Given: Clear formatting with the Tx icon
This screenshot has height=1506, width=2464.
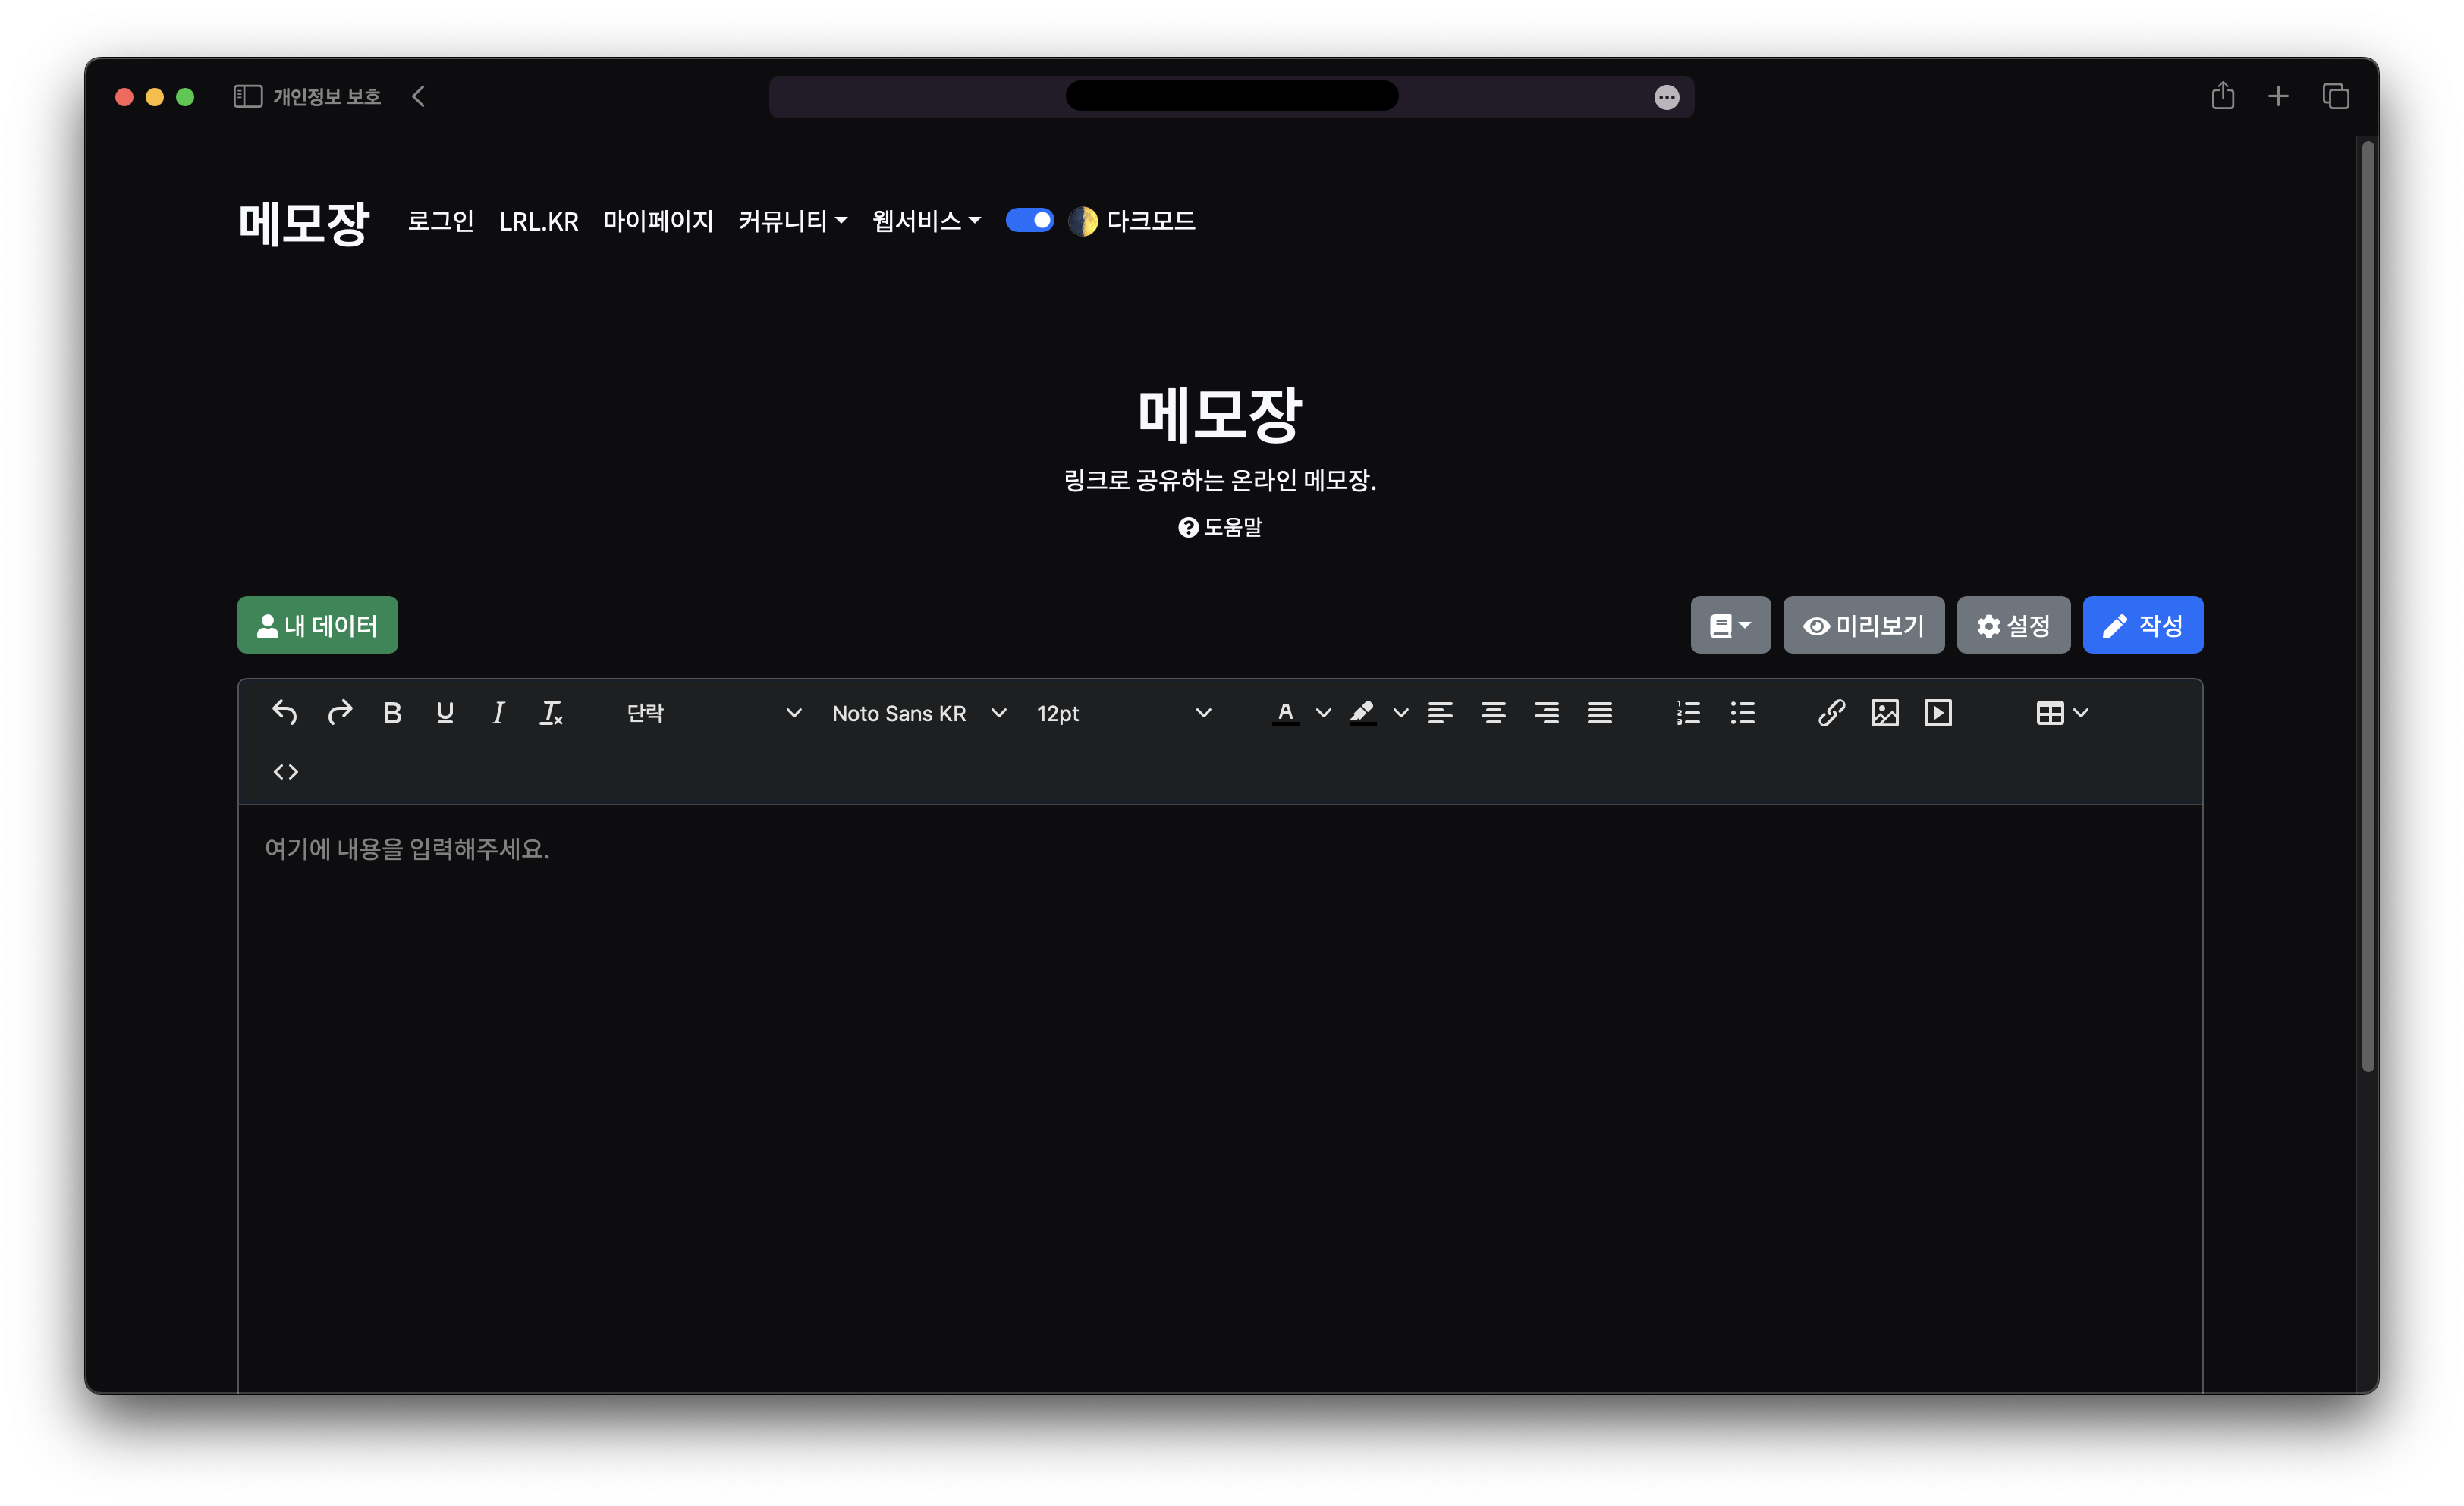Looking at the screenshot, I should 551,713.
